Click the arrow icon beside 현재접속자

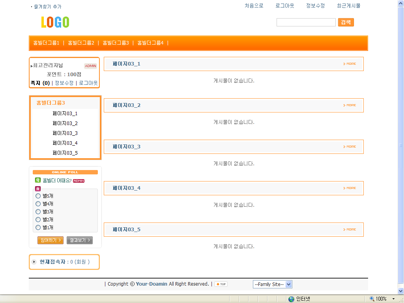pyautogui.click(x=34, y=262)
